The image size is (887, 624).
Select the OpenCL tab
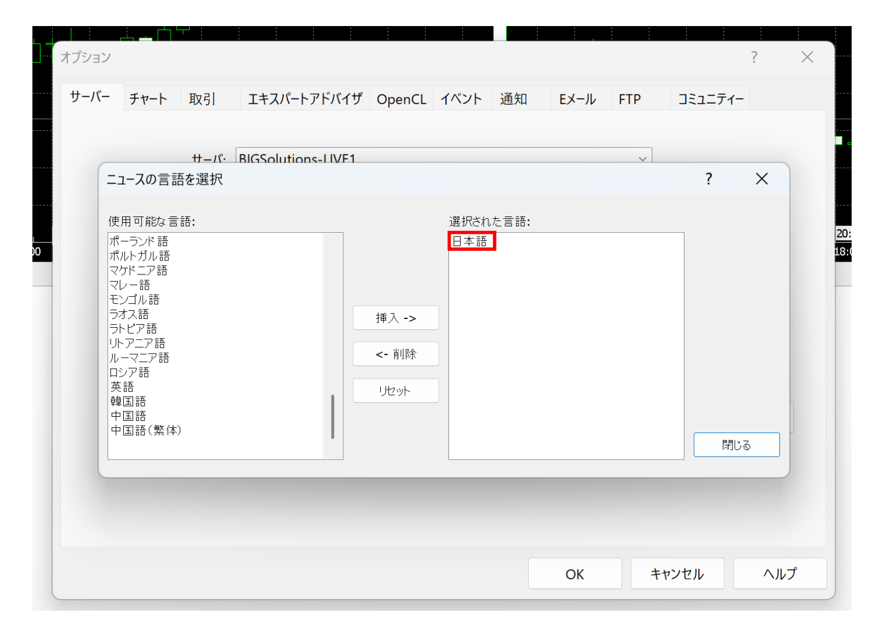401,98
